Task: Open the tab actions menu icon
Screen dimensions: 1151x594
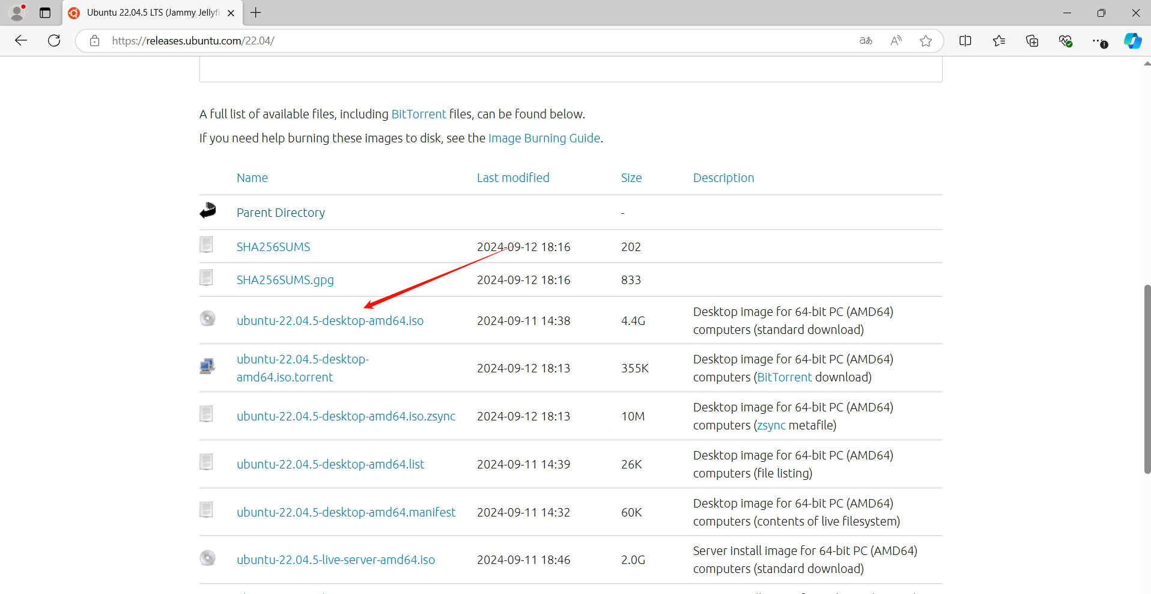Action: pos(45,13)
